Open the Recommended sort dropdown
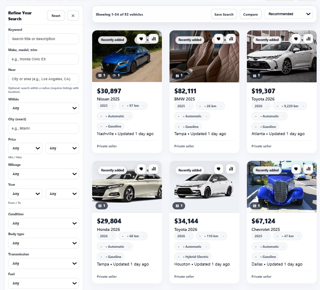320x290 pixels. point(288,14)
